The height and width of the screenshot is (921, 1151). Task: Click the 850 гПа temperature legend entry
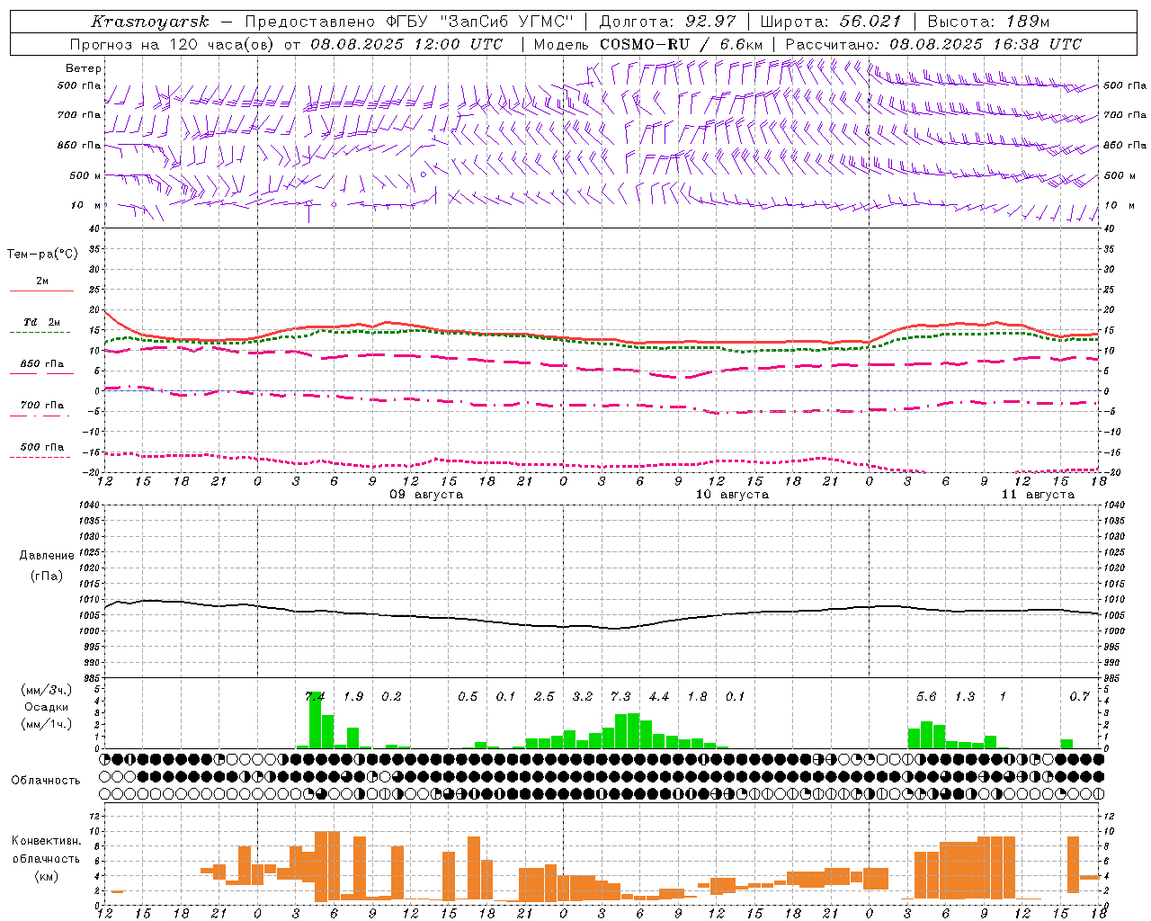pos(42,364)
